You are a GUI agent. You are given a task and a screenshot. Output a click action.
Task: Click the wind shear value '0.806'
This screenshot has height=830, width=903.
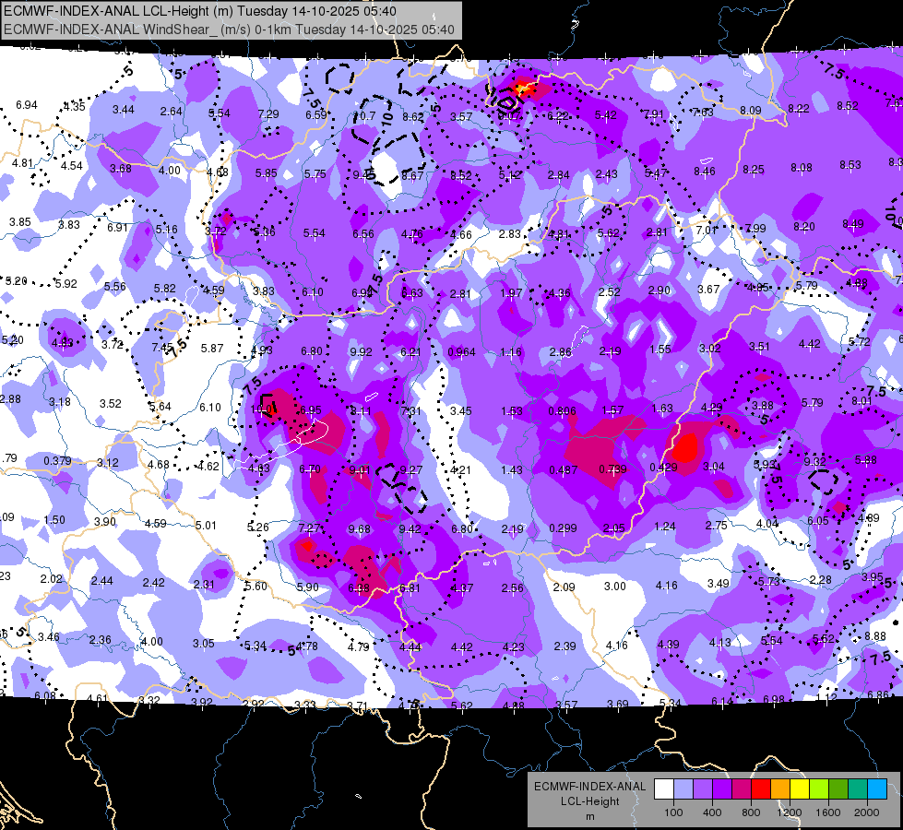[x=562, y=410]
